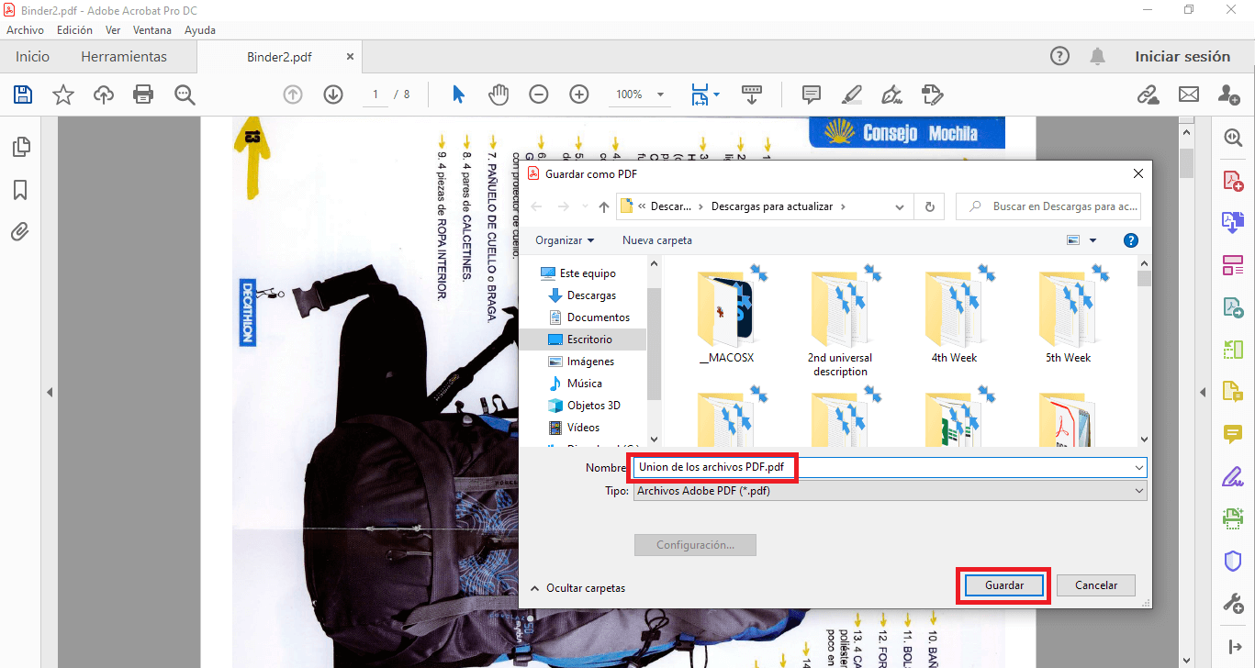Click the share link icon
The width and height of the screenshot is (1255, 668).
pyautogui.click(x=1148, y=95)
